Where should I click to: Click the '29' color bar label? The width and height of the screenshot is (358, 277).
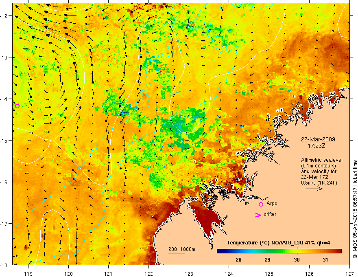tap(267, 259)
